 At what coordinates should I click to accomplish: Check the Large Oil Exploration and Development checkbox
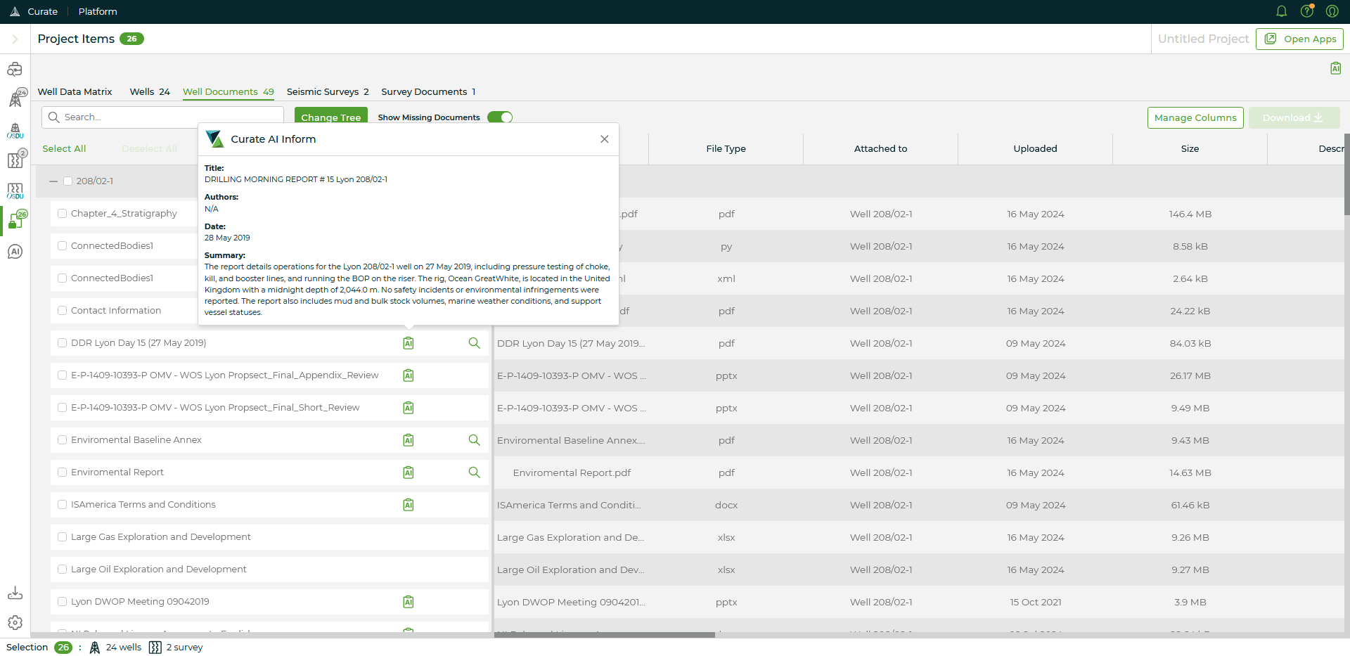pyautogui.click(x=63, y=569)
